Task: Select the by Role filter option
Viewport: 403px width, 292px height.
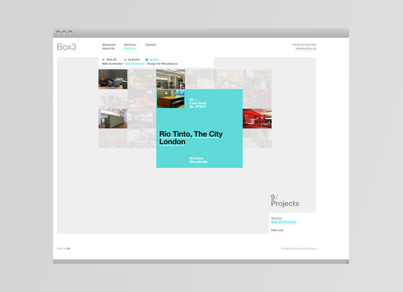Action: (152, 60)
